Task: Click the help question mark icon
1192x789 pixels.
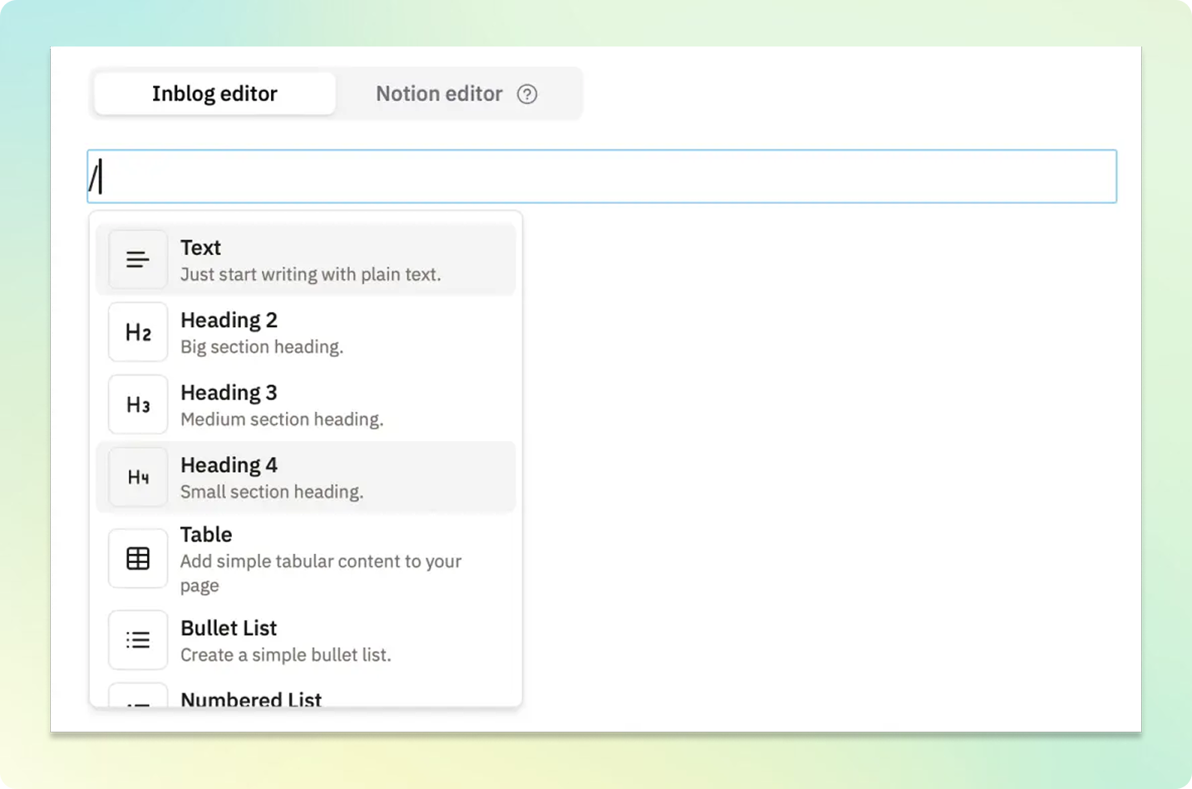Action: (527, 94)
